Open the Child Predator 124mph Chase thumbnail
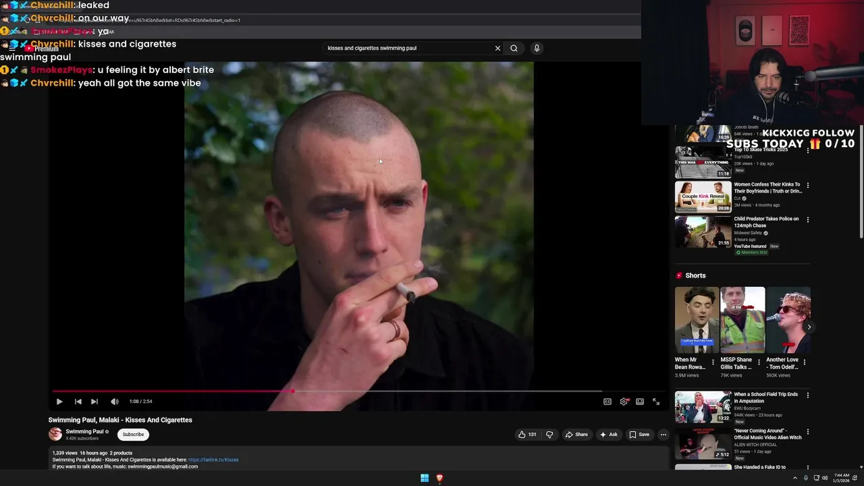This screenshot has width=864, height=486. pos(703,232)
